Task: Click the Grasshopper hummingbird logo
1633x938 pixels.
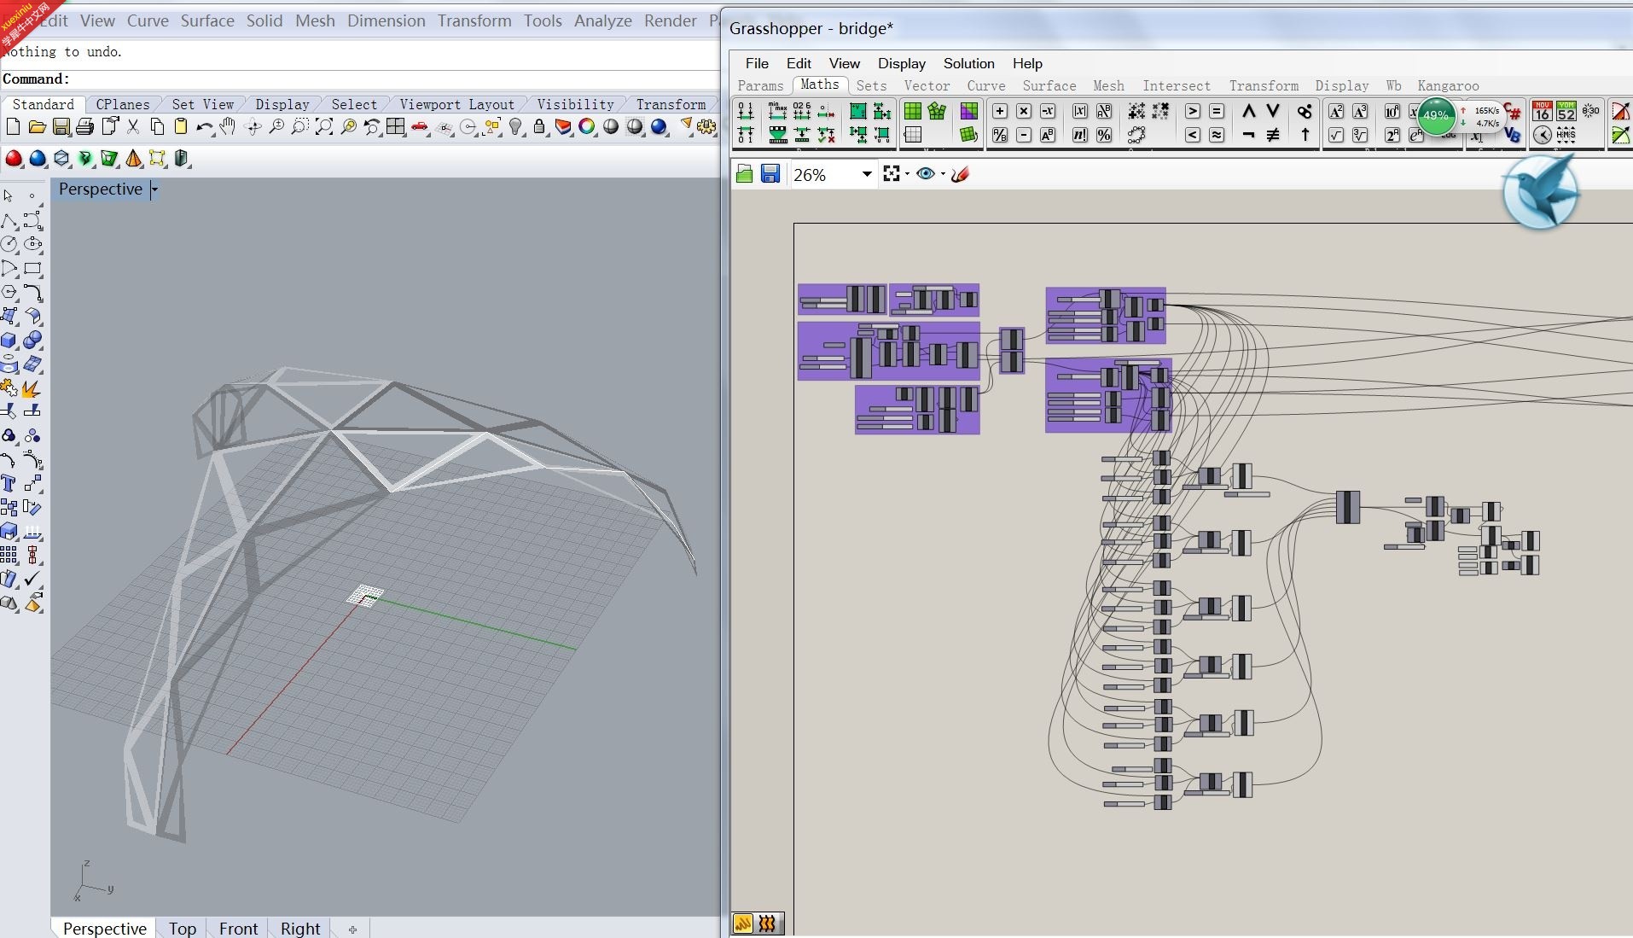Action: coord(1542,194)
